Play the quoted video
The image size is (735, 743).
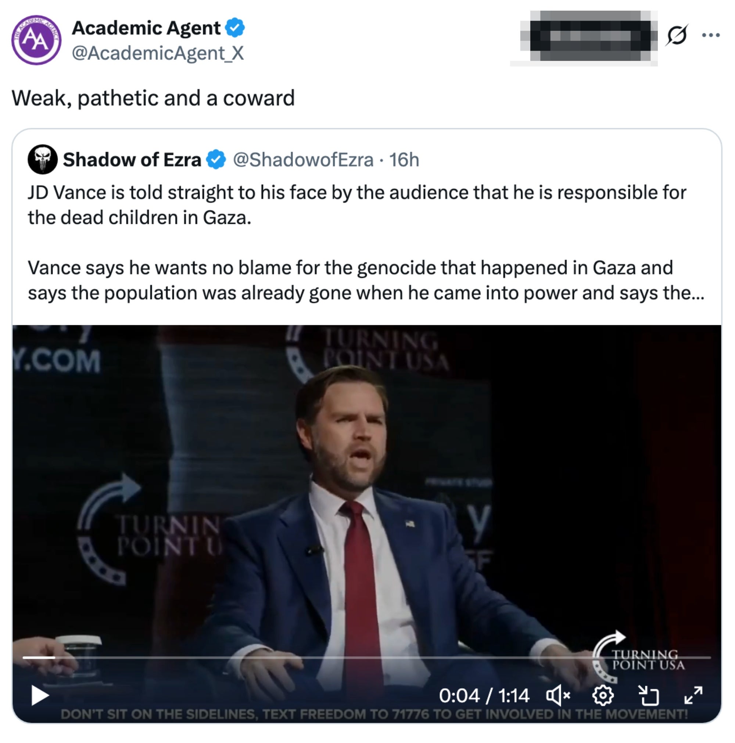click(x=40, y=695)
